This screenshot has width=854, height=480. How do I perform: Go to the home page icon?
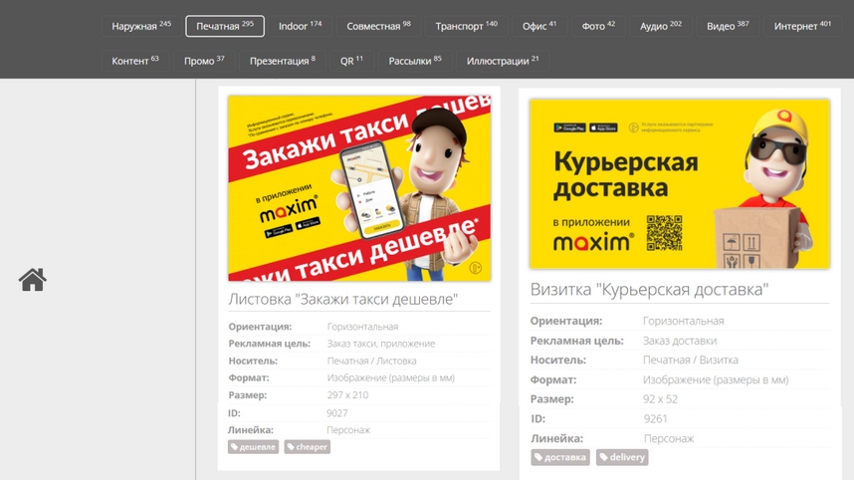[x=33, y=280]
